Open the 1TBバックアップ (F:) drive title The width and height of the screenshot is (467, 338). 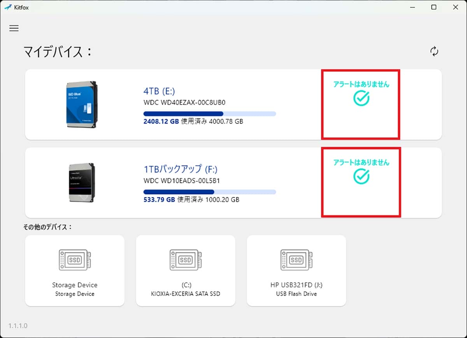180,169
